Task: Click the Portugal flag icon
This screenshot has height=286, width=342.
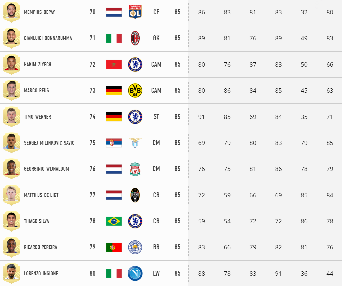Action: point(114,247)
